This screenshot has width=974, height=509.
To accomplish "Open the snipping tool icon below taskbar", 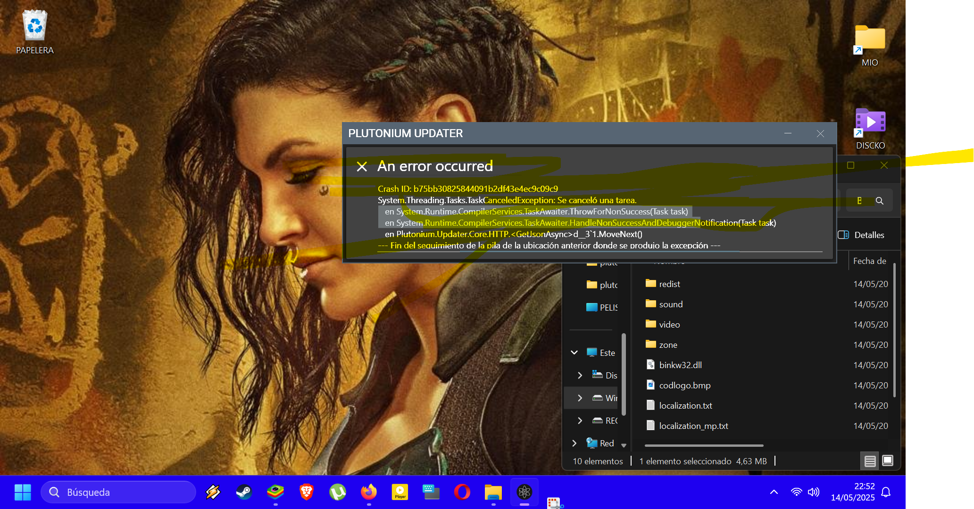I will (555, 503).
